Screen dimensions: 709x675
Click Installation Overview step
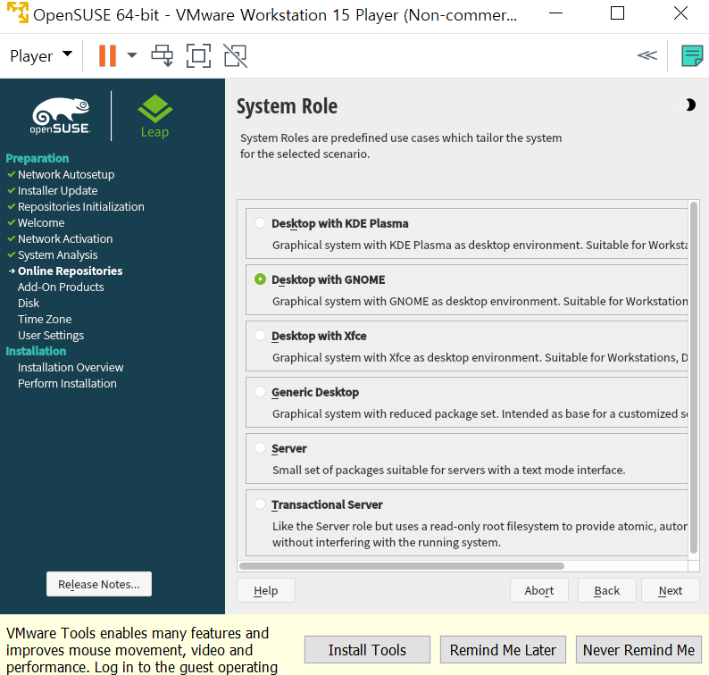click(71, 367)
